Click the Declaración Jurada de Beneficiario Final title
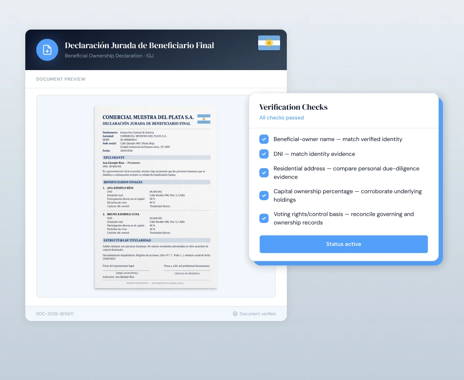 (139, 45)
